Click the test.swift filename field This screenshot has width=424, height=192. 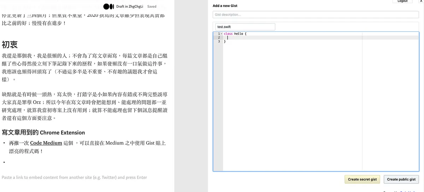(245, 27)
